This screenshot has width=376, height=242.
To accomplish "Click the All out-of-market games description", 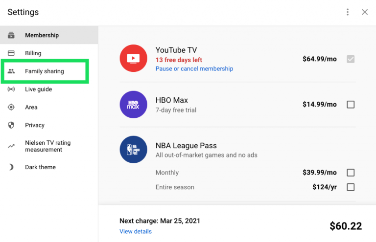I will point(207,155).
